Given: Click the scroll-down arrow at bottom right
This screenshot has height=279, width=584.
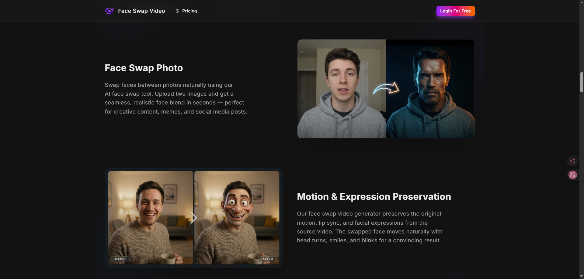Looking at the screenshot, I should (x=581, y=276).
